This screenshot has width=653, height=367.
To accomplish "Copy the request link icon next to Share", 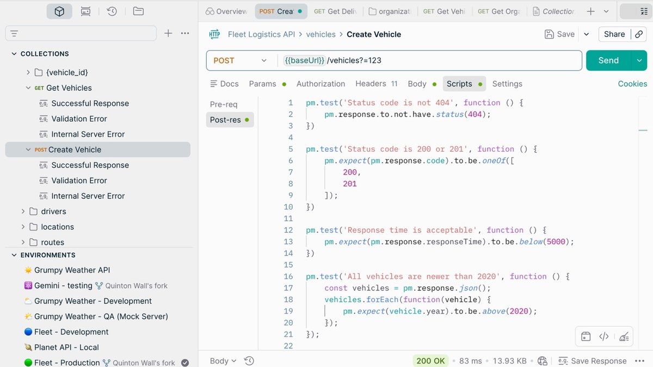I will pos(639,34).
